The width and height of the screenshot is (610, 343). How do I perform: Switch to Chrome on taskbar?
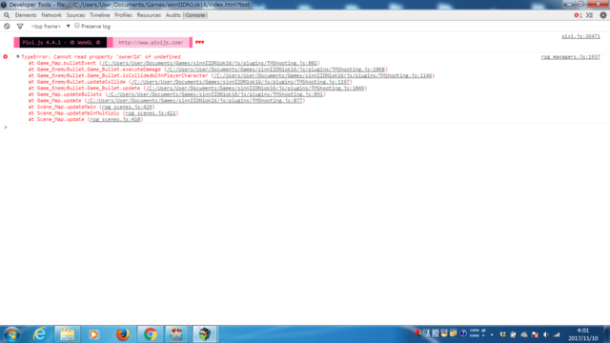click(151, 334)
